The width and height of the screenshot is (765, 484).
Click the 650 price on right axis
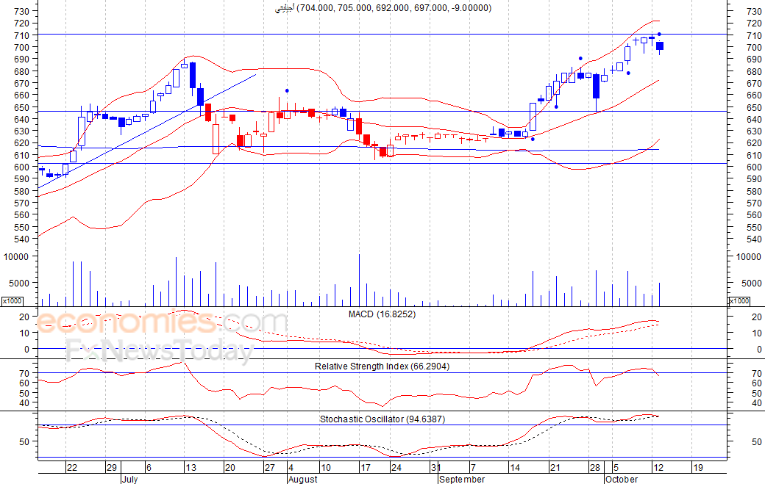754,108
